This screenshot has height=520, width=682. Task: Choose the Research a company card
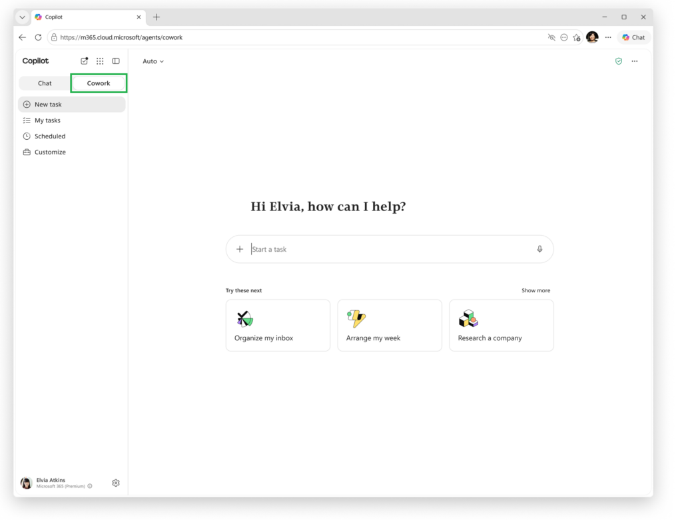(x=502, y=325)
